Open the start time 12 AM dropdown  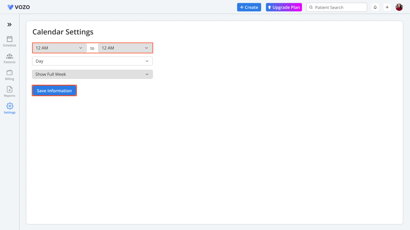(x=59, y=48)
